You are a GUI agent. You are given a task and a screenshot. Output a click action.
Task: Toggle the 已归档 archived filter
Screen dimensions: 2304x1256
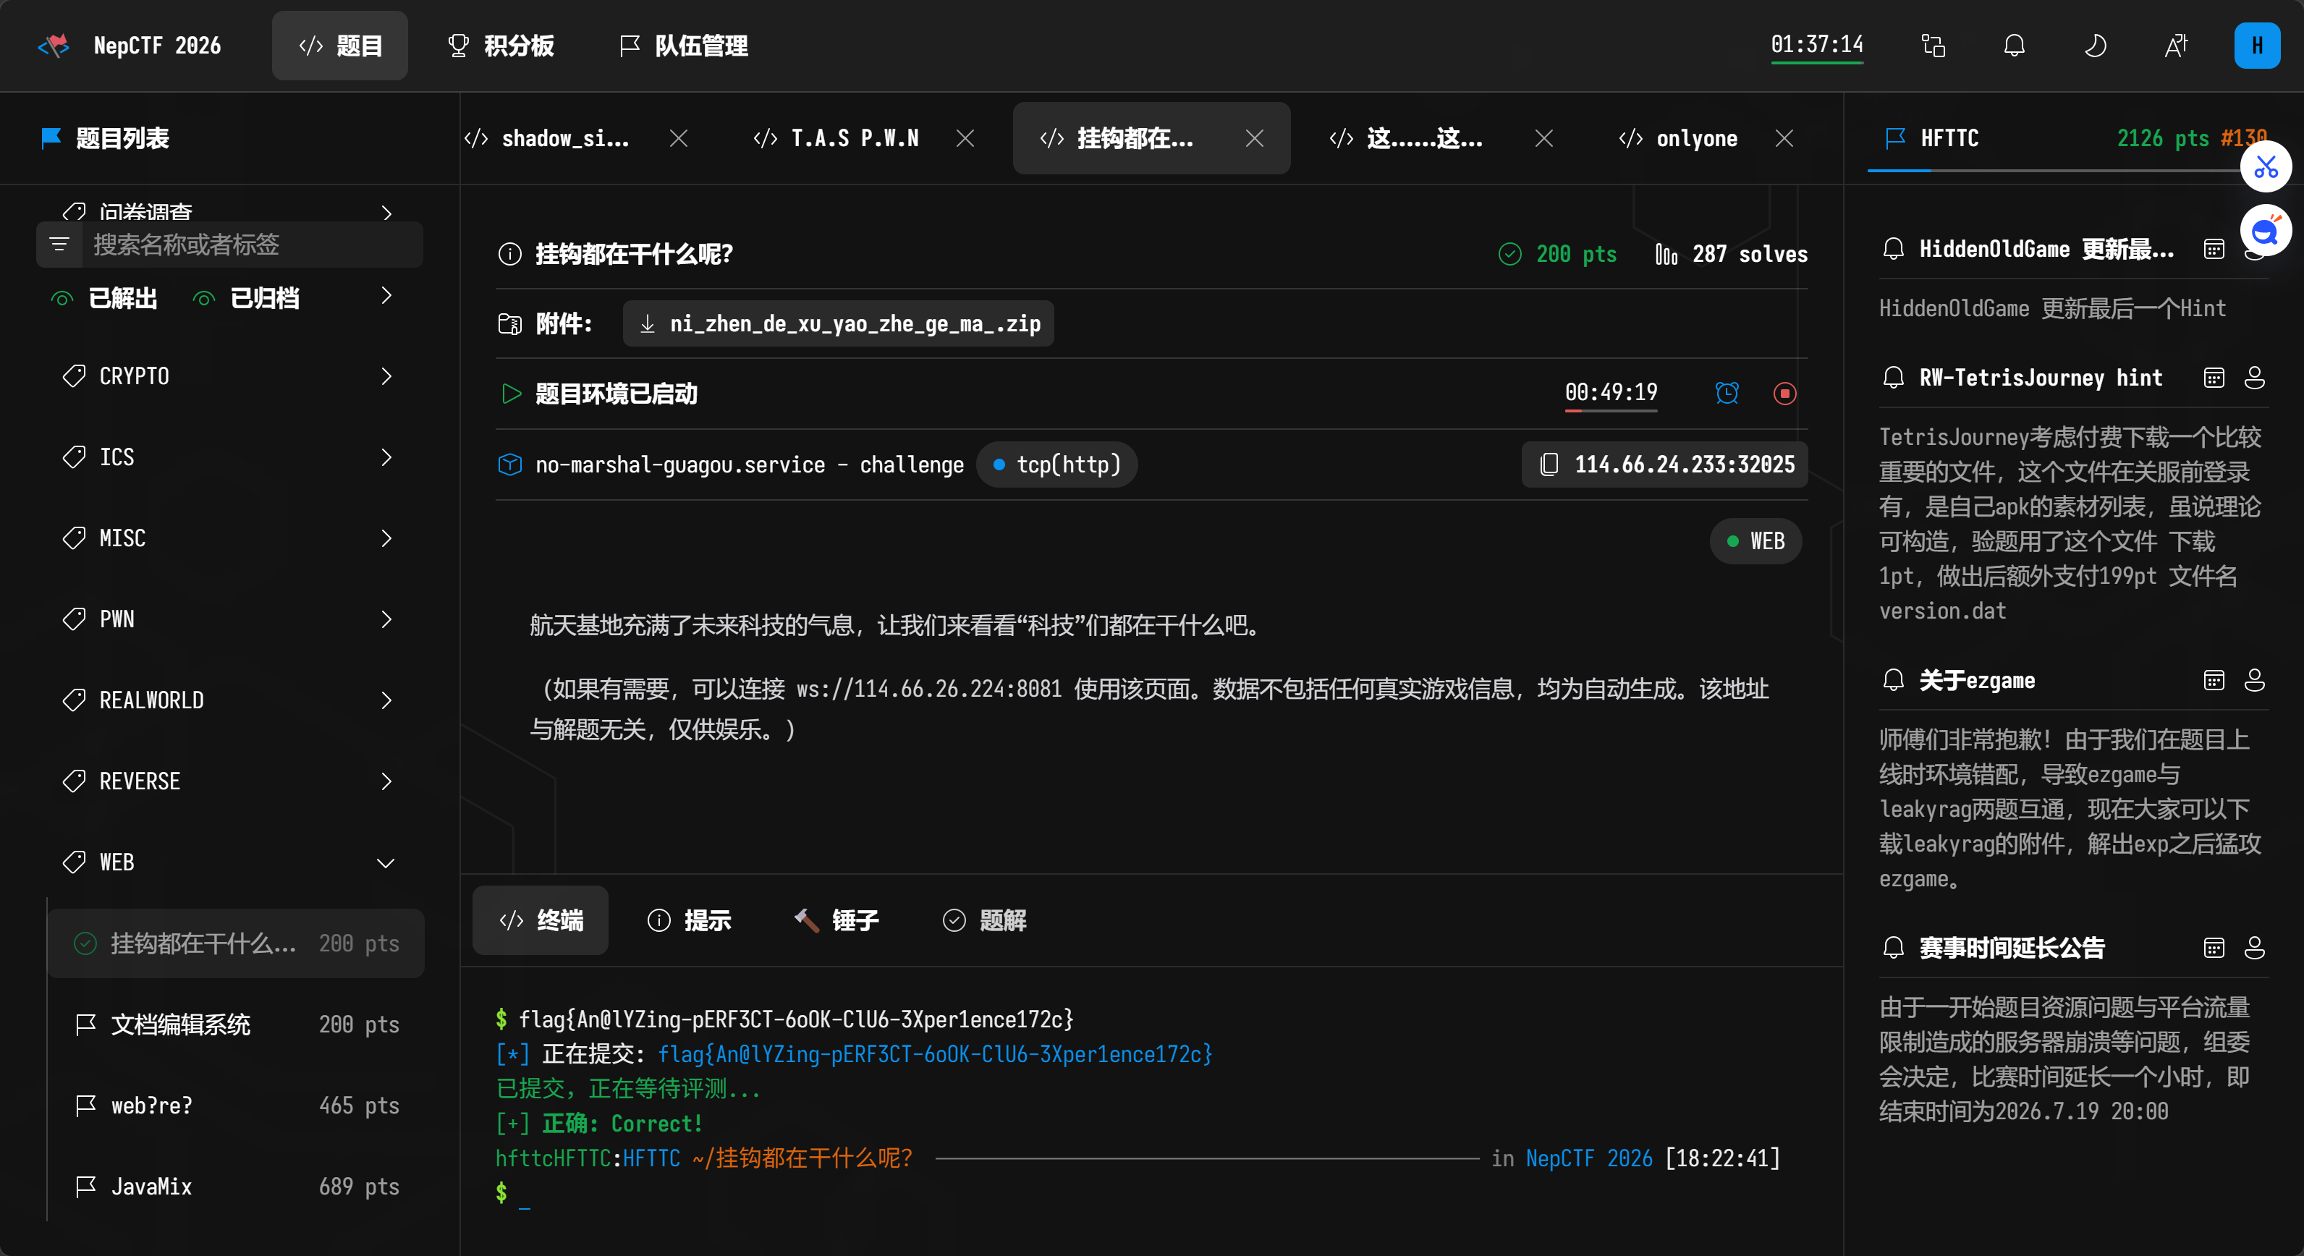[x=247, y=297]
